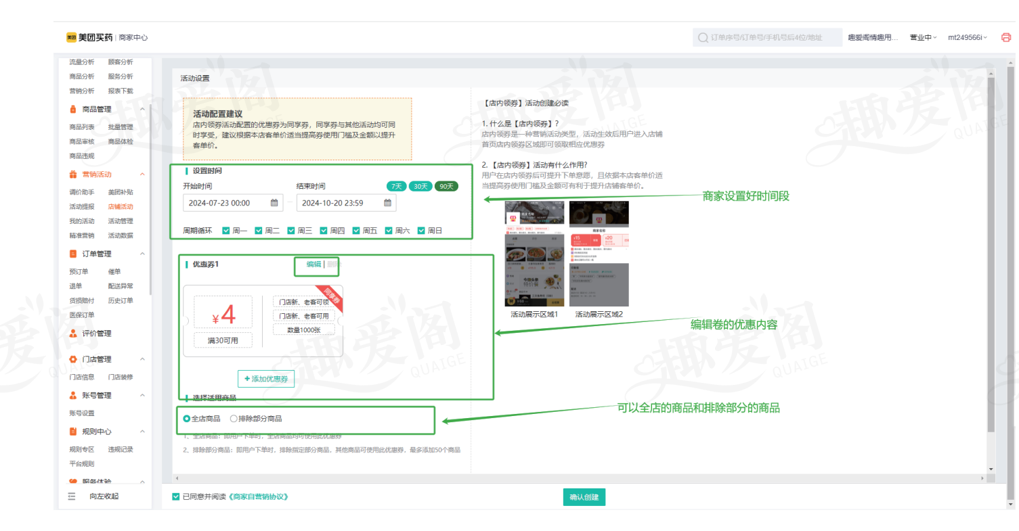Click the 向左收起 collapse menu icon
Image resolution: width=1019 pixels, height=531 pixels.
[72, 497]
